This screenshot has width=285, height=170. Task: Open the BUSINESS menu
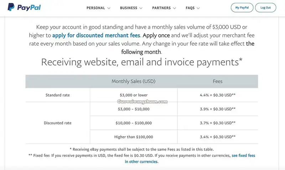coord(129,8)
